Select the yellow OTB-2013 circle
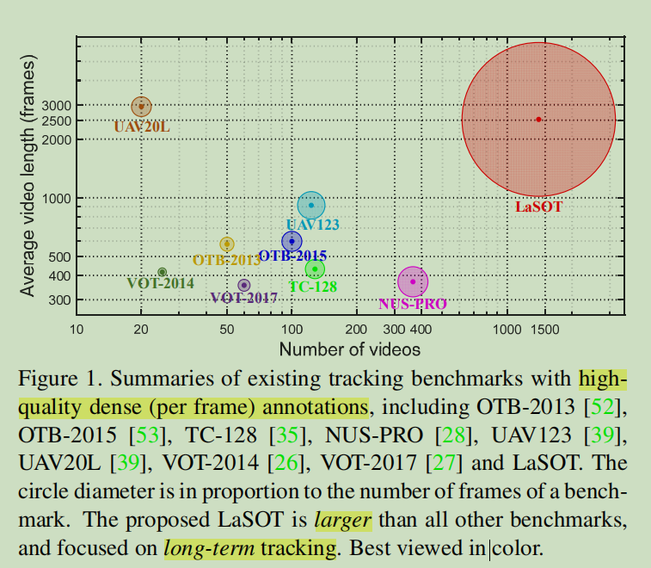Image resolution: width=651 pixels, height=568 pixels. click(x=227, y=244)
